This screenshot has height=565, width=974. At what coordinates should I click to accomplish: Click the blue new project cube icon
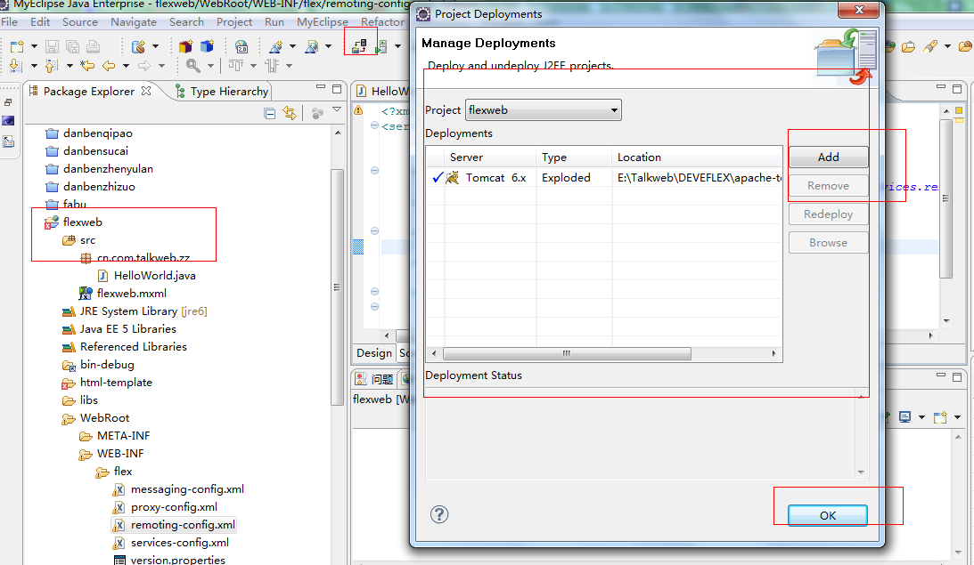207,46
